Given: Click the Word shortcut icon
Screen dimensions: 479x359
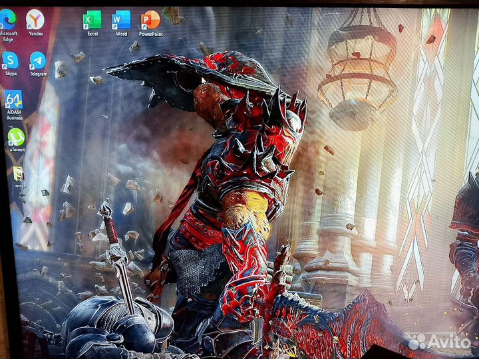Looking at the screenshot, I should (121, 20).
